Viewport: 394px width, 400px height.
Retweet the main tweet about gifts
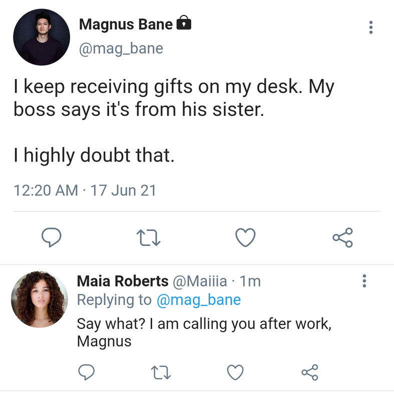(x=148, y=237)
